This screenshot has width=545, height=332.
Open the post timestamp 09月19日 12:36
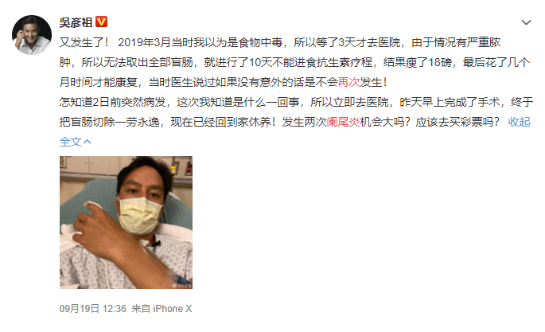(x=92, y=309)
